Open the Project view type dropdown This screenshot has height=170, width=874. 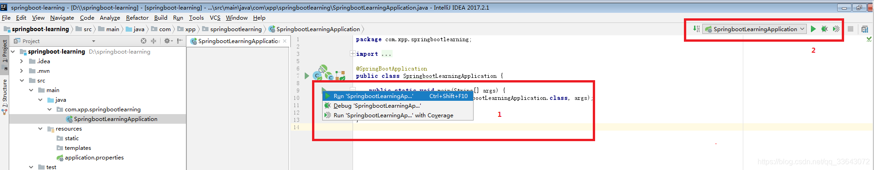(x=93, y=41)
